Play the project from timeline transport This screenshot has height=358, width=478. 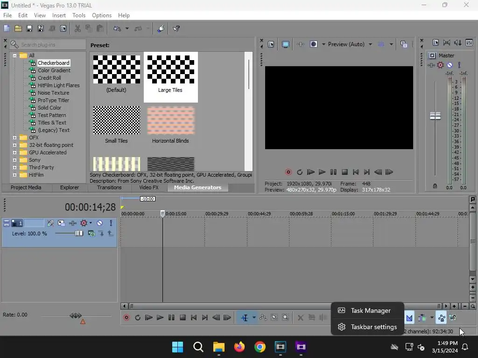point(160,317)
